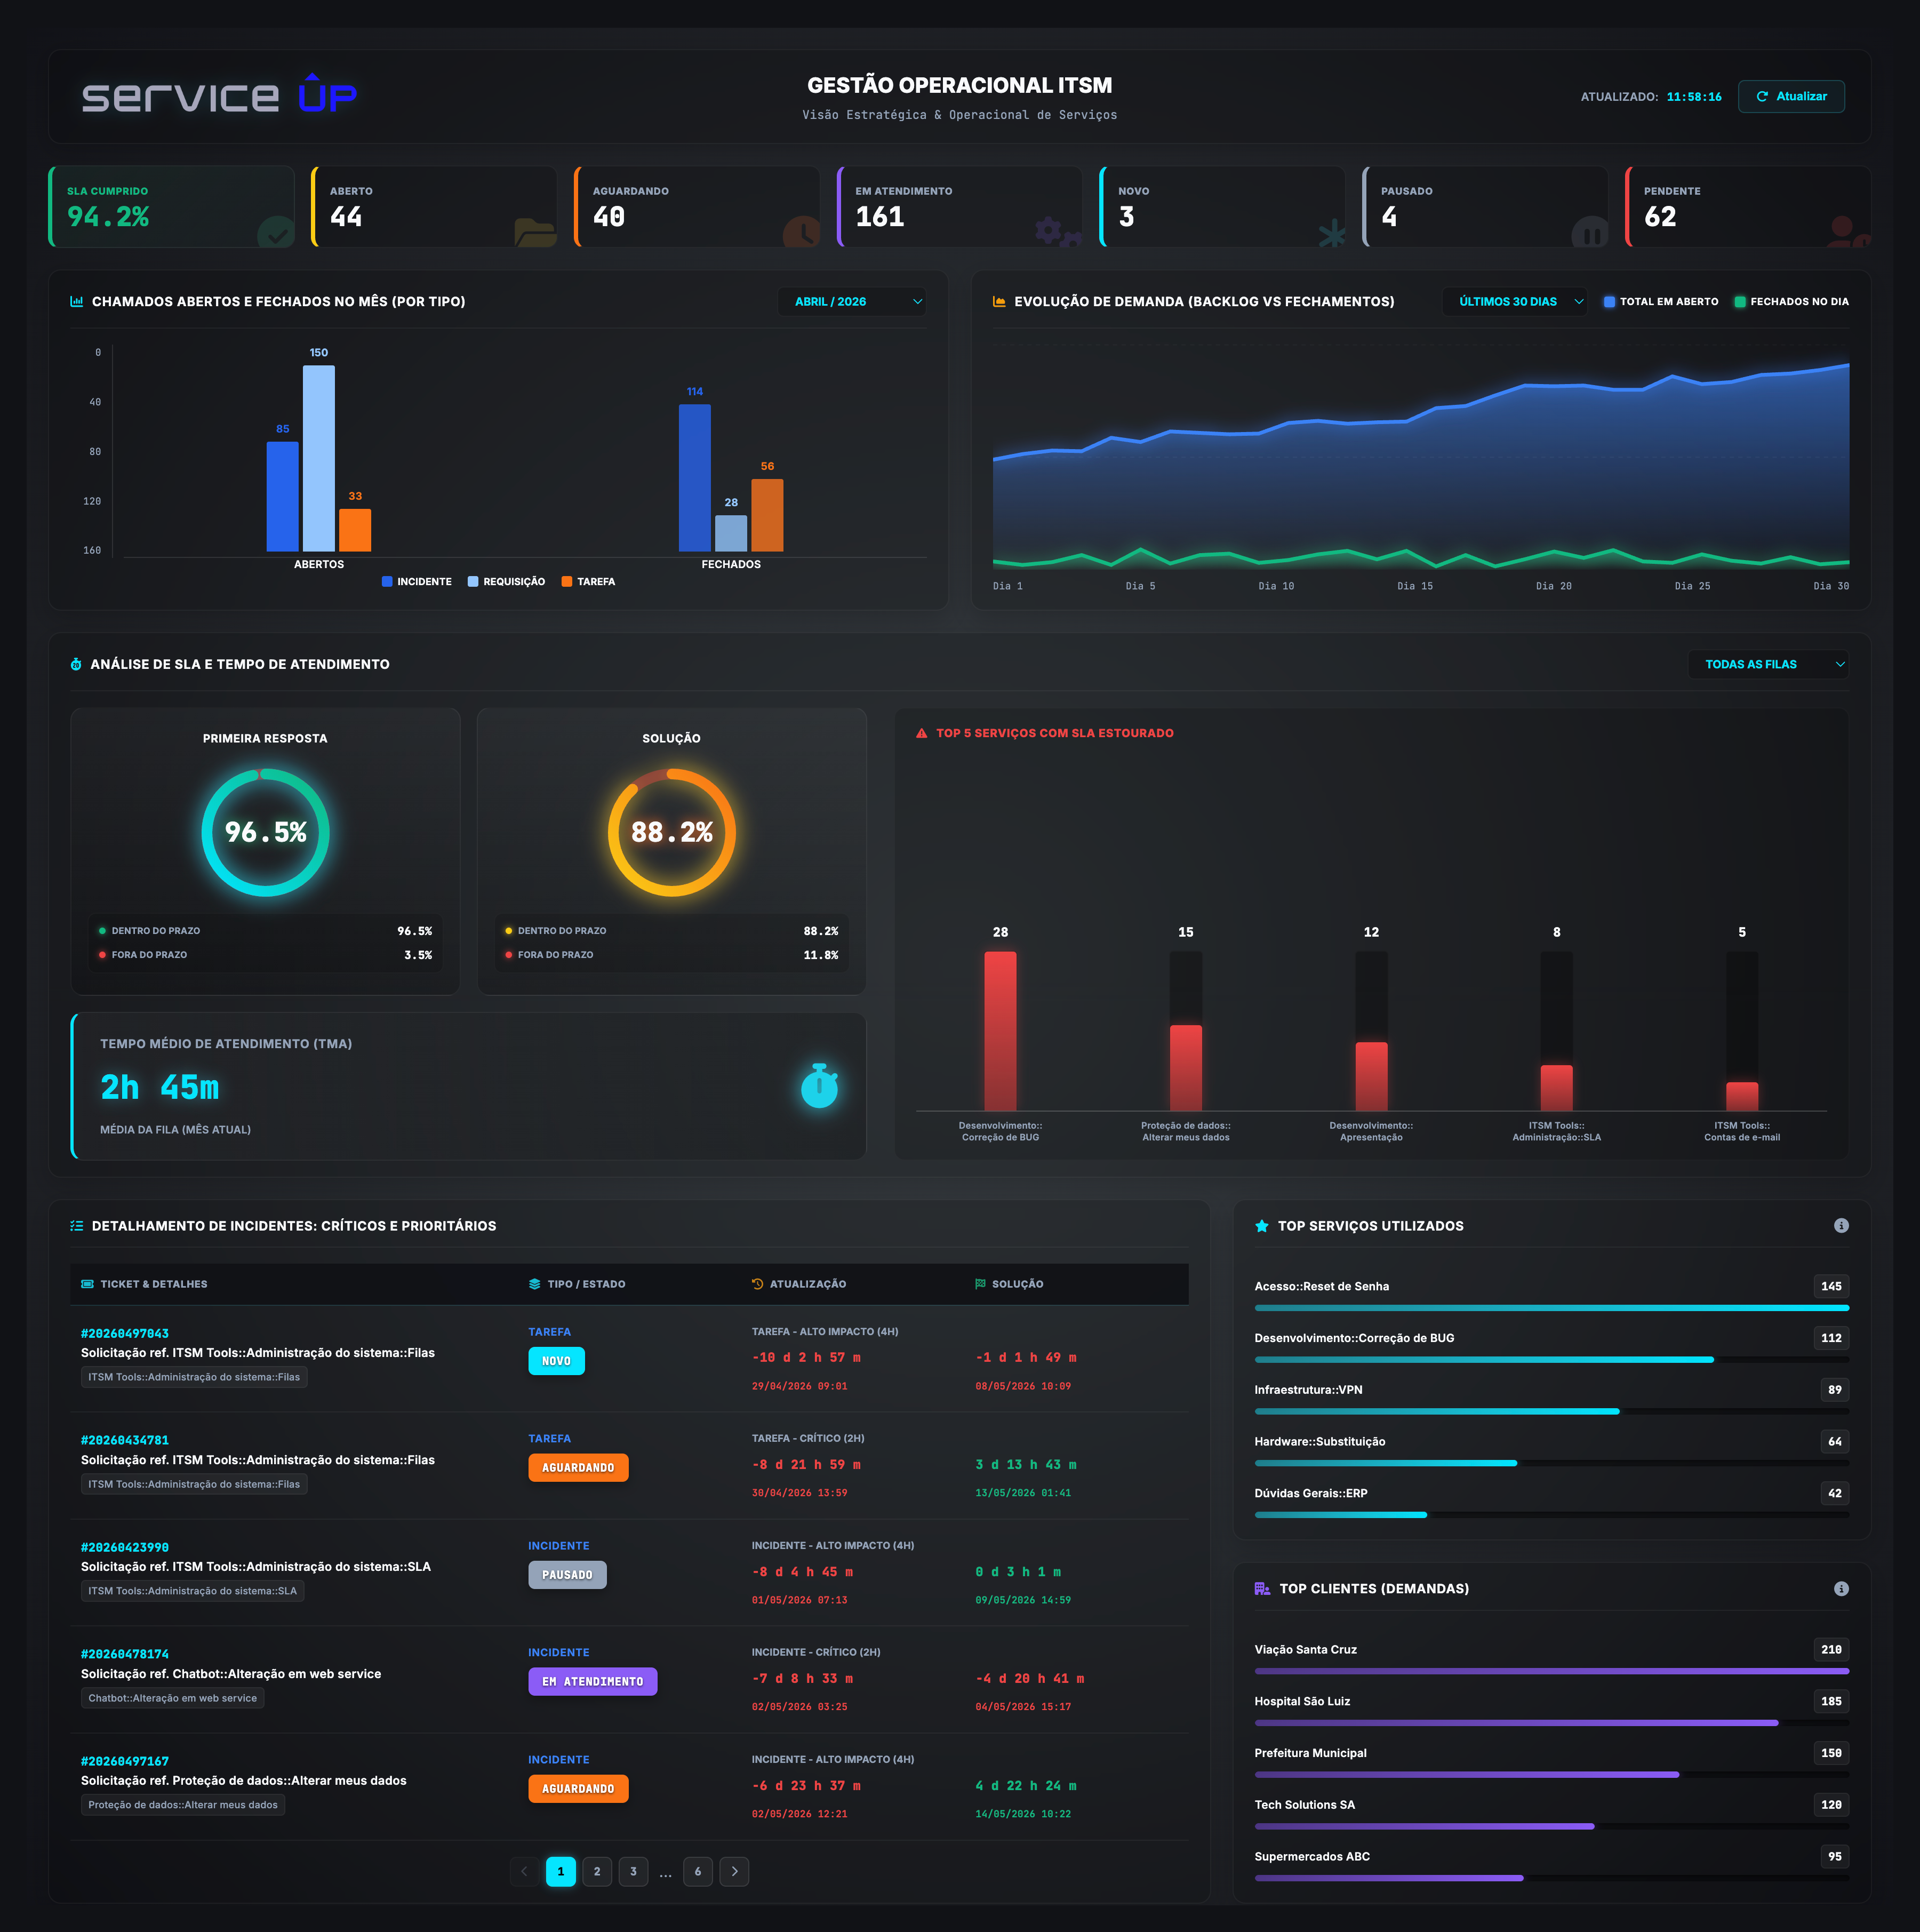Click the Atualizar refresh button
Viewport: 1920px width, 1932px height.
(1790, 97)
